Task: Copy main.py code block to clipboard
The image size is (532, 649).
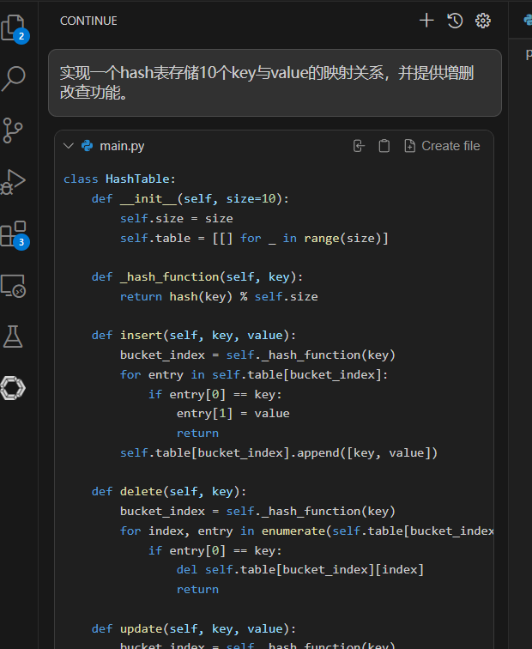Action: click(x=384, y=146)
